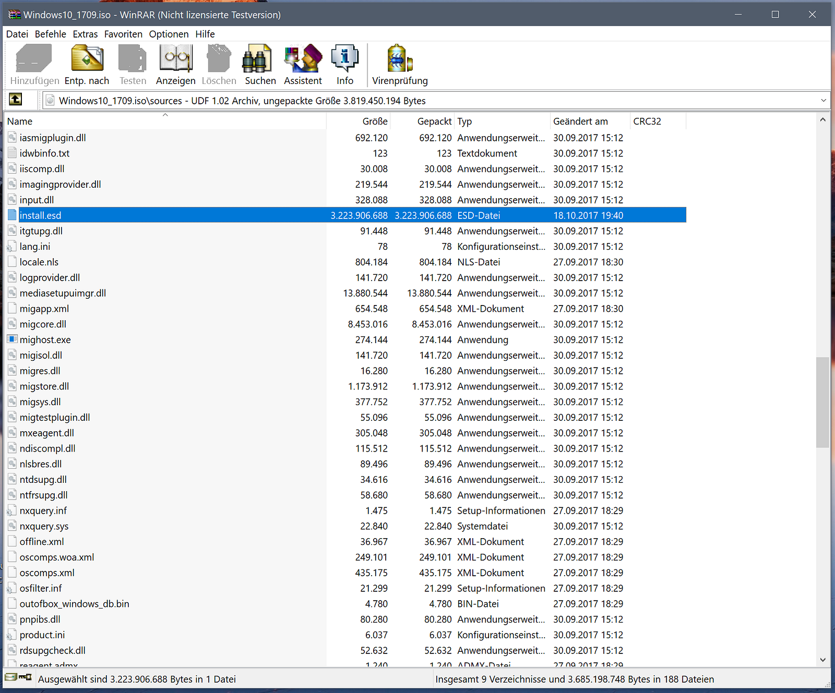835x693 pixels.
Task: Click the migapp.xml file icon
Action: pos(13,309)
